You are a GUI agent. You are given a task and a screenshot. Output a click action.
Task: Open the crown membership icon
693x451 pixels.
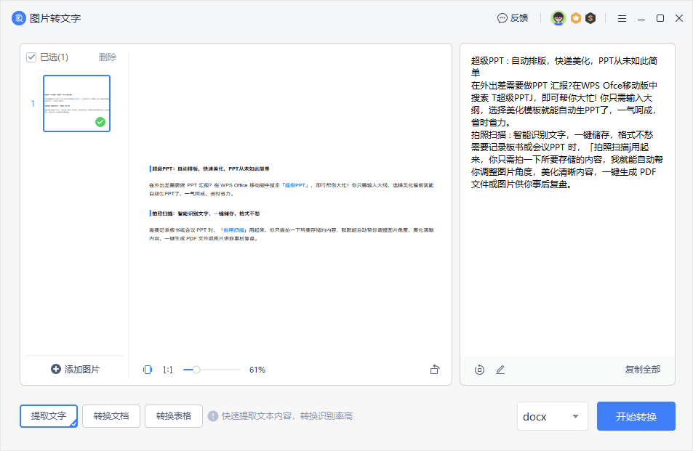coord(575,18)
